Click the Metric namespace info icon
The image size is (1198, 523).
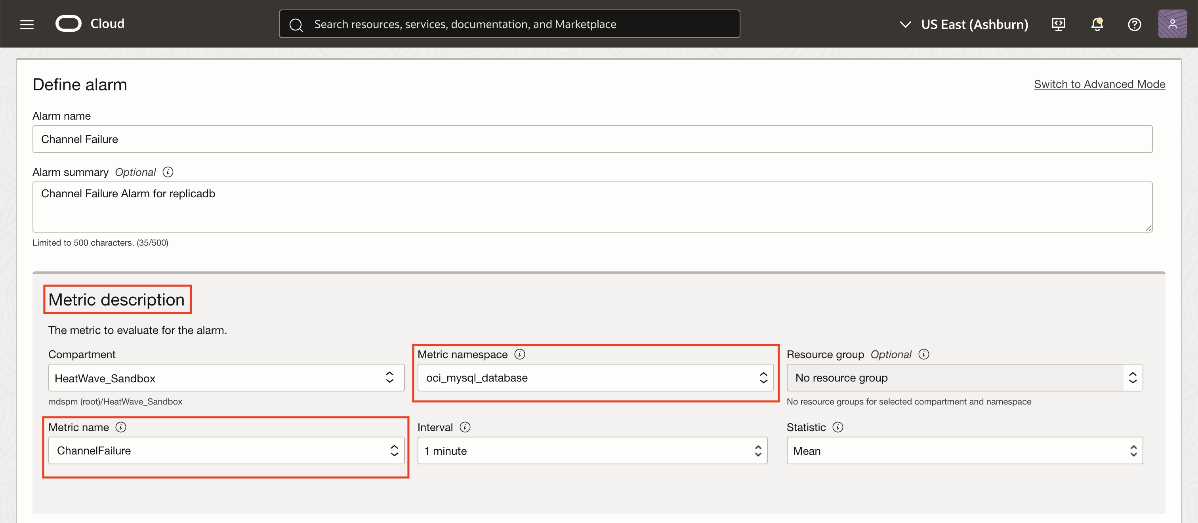pyautogui.click(x=519, y=354)
